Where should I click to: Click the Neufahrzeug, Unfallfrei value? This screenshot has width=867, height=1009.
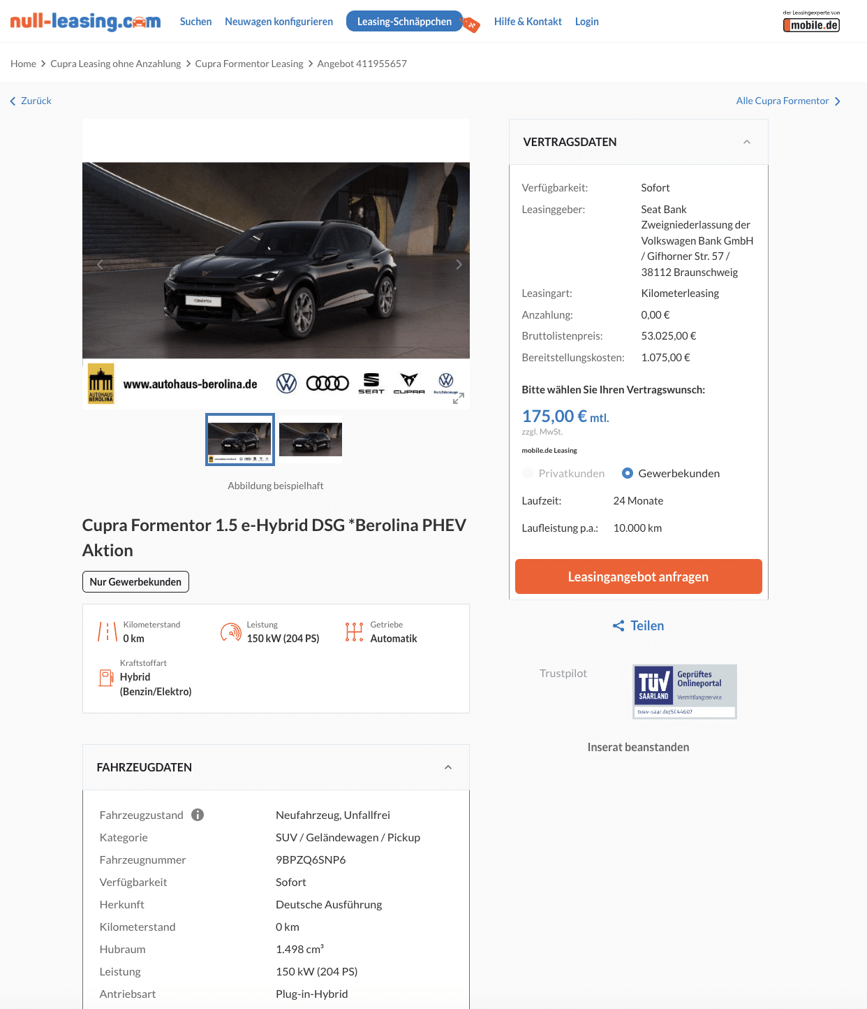pyautogui.click(x=333, y=815)
